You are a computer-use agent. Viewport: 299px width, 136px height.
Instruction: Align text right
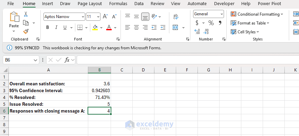point(145,28)
